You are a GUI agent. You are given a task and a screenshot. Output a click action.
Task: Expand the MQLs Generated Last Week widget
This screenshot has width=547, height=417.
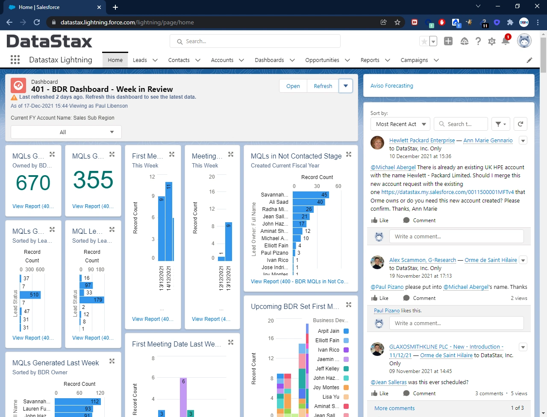112,361
